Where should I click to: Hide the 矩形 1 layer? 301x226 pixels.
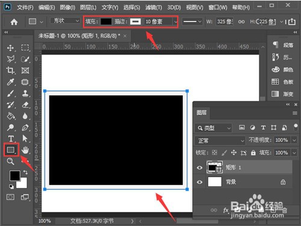pyautogui.click(x=199, y=168)
